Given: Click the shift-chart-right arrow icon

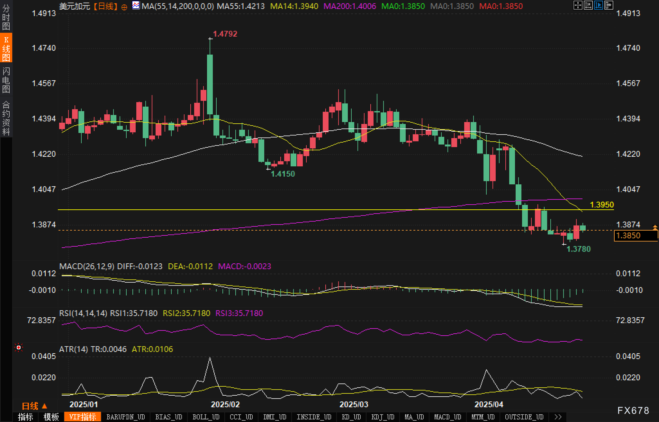Looking at the screenshot, I should (609, 5).
